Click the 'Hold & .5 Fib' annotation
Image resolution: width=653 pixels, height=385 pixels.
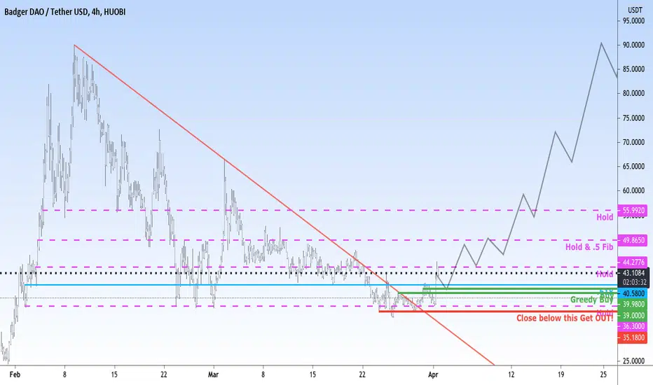tap(589, 247)
